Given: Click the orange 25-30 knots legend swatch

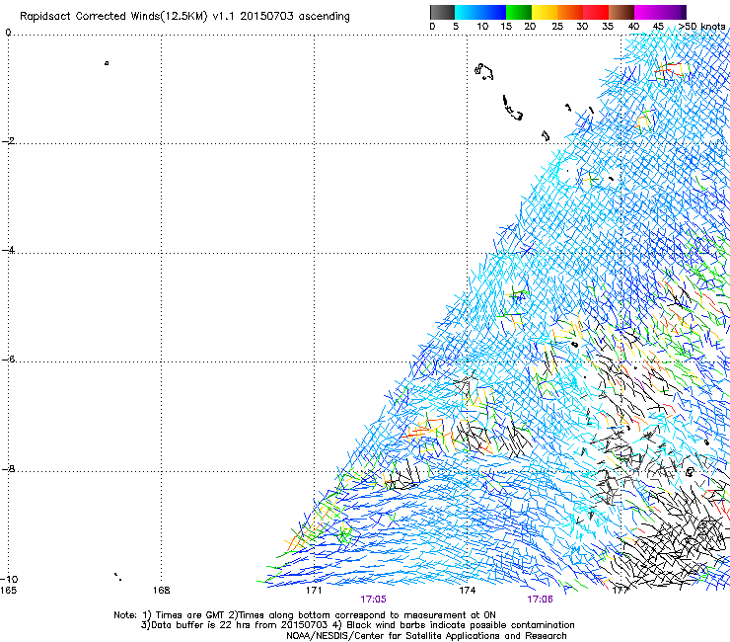Looking at the screenshot, I should [570, 12].
